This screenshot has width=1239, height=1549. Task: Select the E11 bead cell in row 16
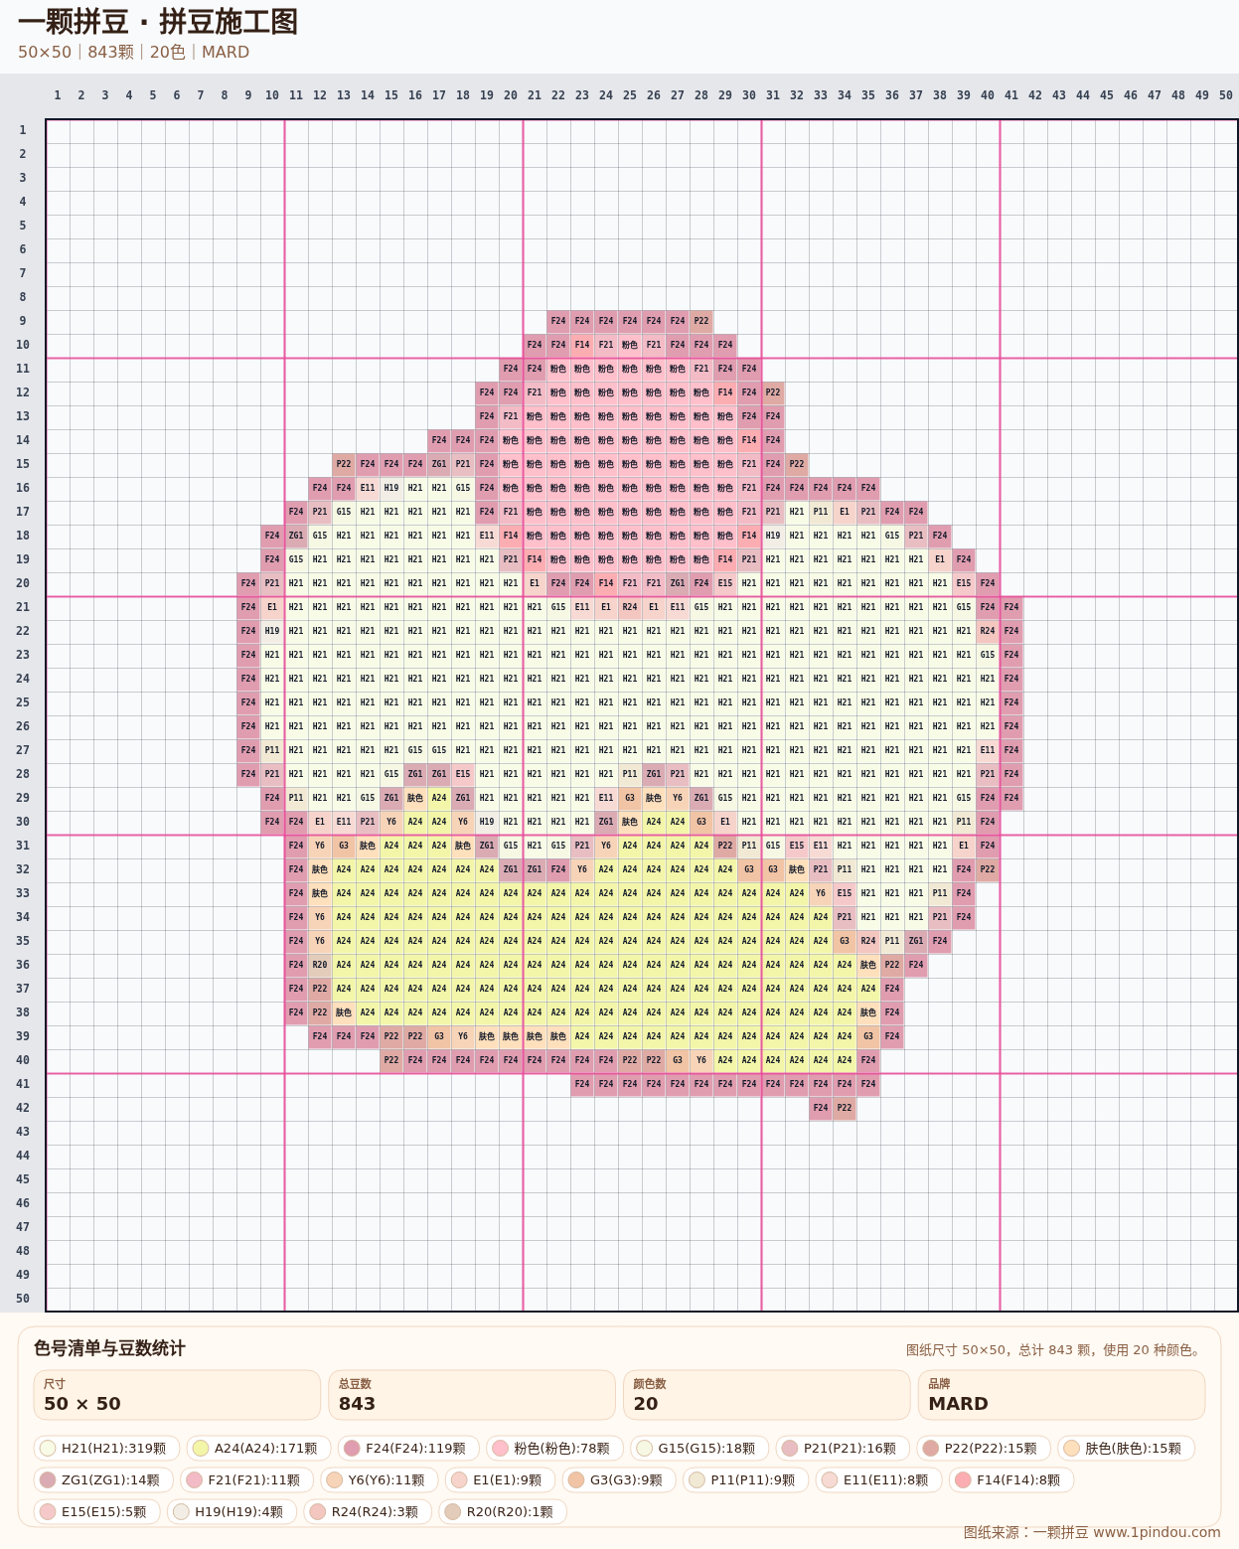368,488
